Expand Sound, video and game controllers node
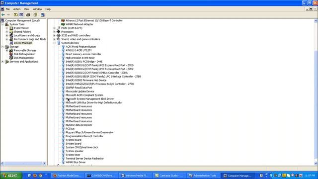The height and width of the screenshot is (179, 318). tap(54, 39)
